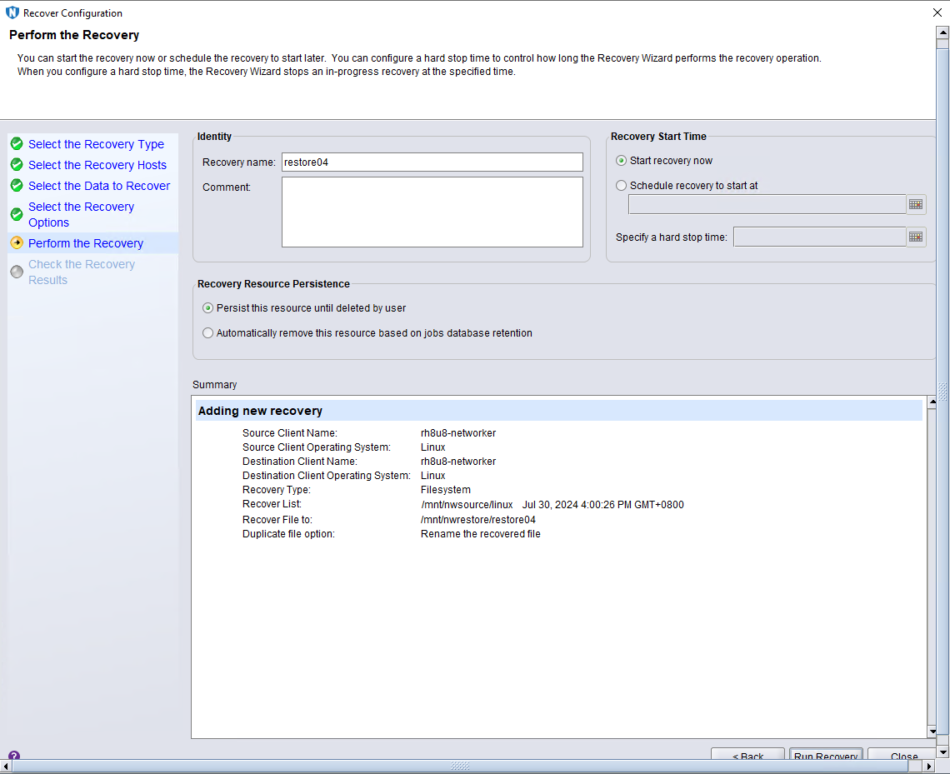This screenshot has width=950, height=774.
Task: Click the NetWorker app icon in title bar
Action: point(12,12)
